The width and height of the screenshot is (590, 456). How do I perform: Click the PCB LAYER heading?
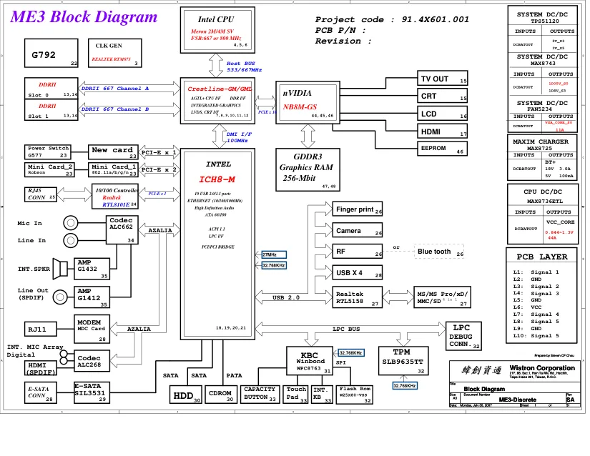542,257
